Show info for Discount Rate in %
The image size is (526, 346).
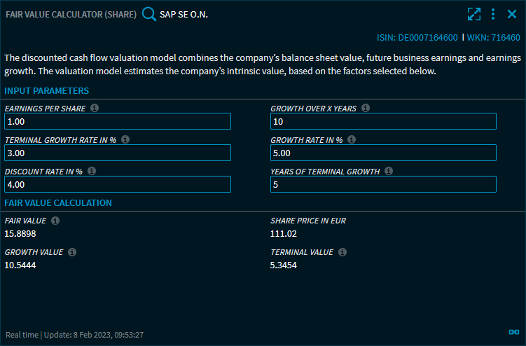pyautogui.click(x=91, y=171)
